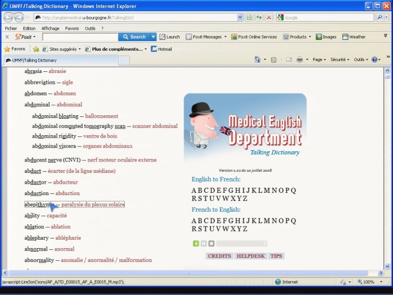Go back with the browser Back button
Image resolution: width=393 pixels, height=295 pixels.
point(9,18)
